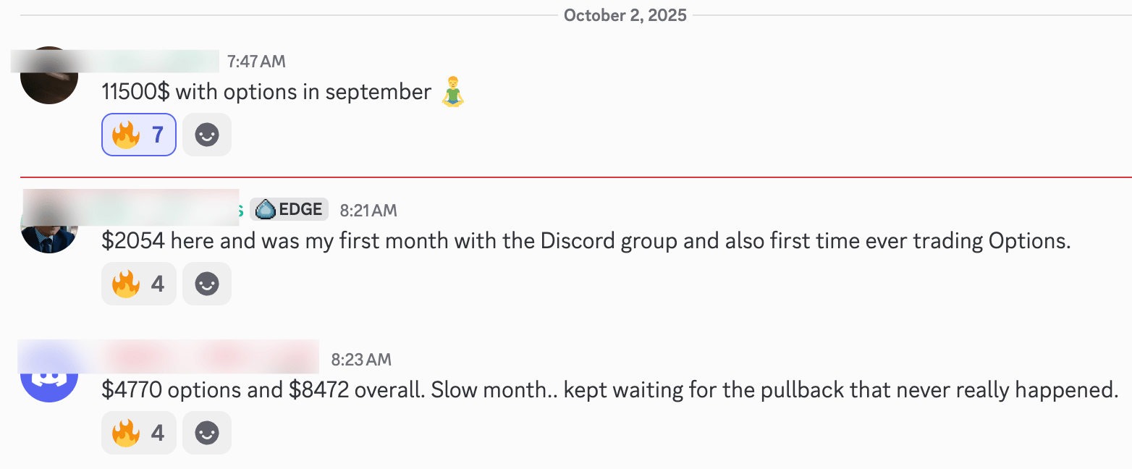Click the 7:47 AM timestamp
This screenshot has height=469, width=1132.
[x=256, y=62]
